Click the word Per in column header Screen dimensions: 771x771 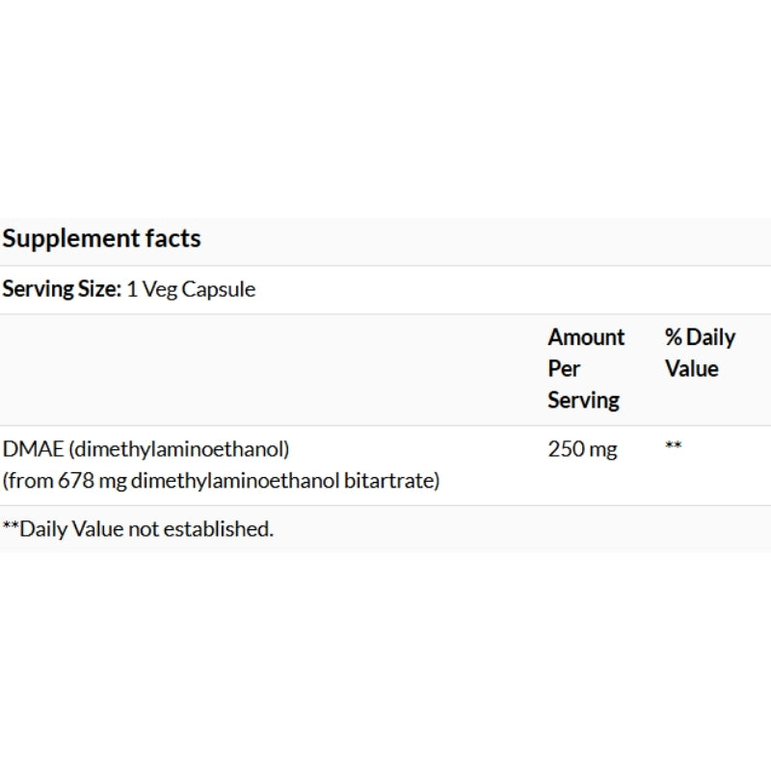coord(564,369)
